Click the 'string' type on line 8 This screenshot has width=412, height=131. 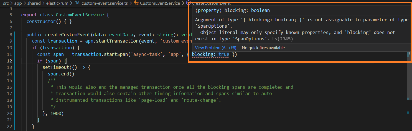pos(166,35)
